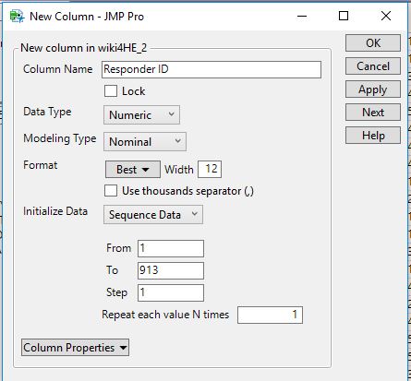Viewport: 411px width, 381px height.
Task: Click the Apply button
Action: tap(373, 89)
